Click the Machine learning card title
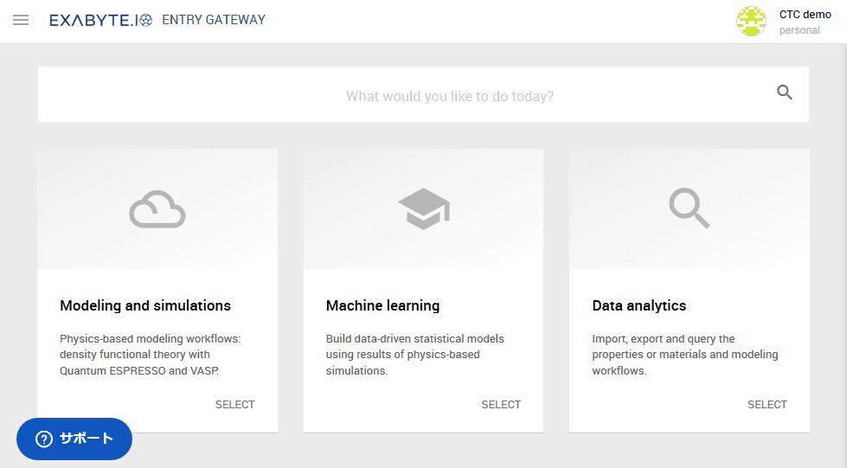 pyautogui.click(x=382, y=306)
